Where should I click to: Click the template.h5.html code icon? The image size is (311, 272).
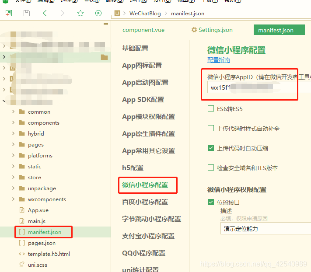point(22,254)
